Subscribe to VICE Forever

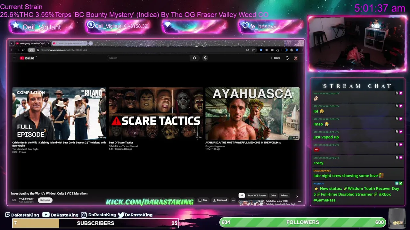click(45, 200)
